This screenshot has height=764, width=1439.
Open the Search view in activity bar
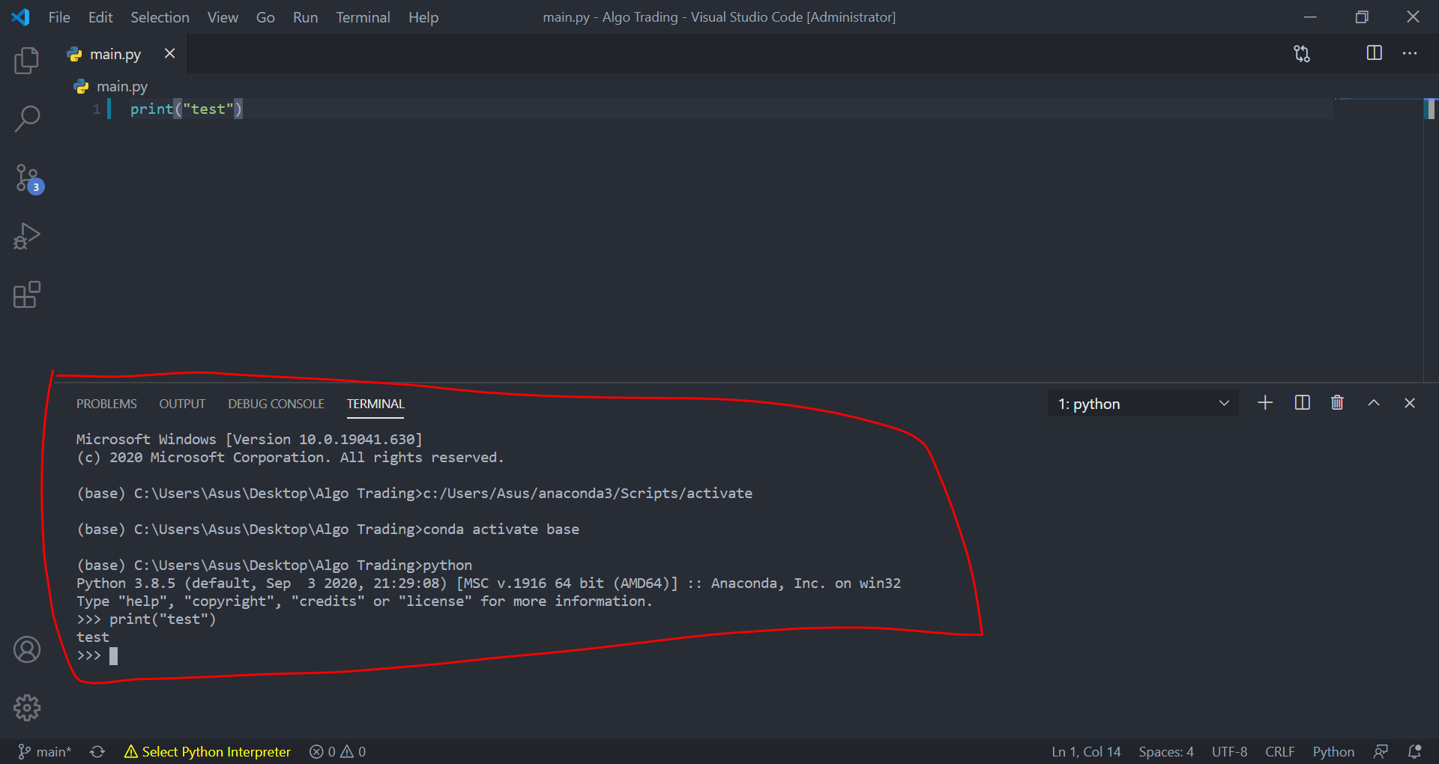[x=27, y=118]
